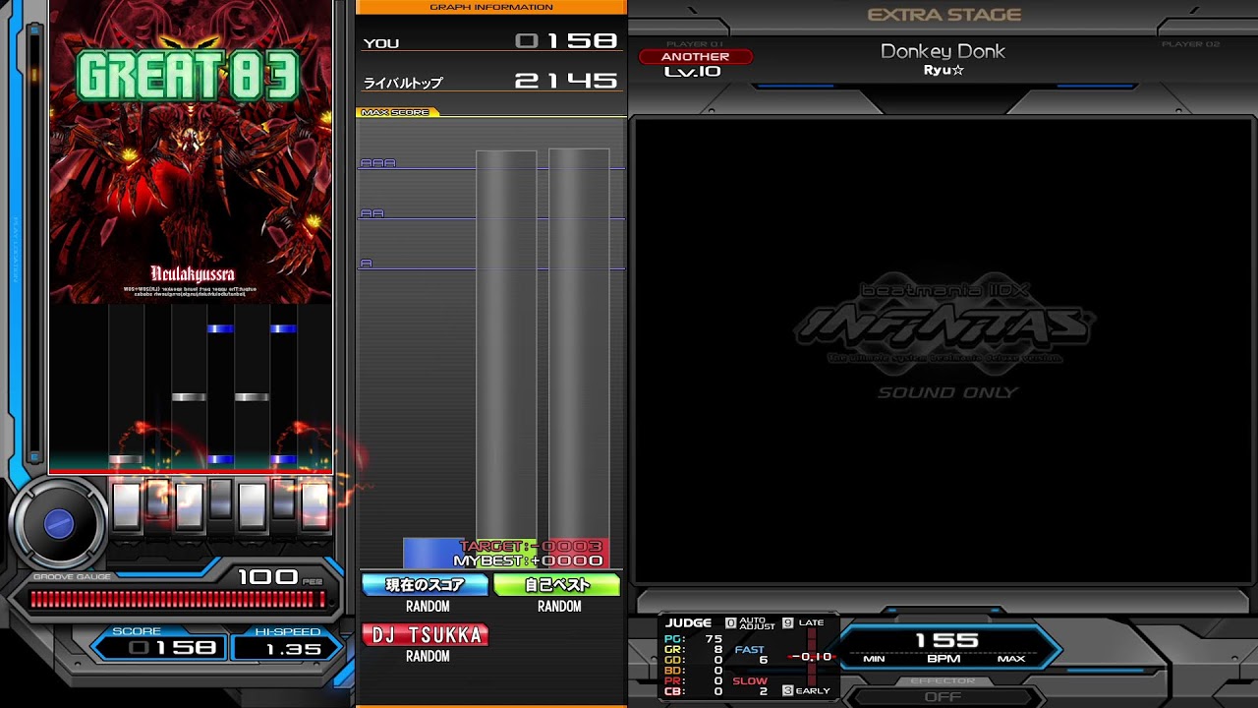The height and width of the screenshot is (708, 1258).
Task: Click the Lv.10 level label
Action: [693, 72]
